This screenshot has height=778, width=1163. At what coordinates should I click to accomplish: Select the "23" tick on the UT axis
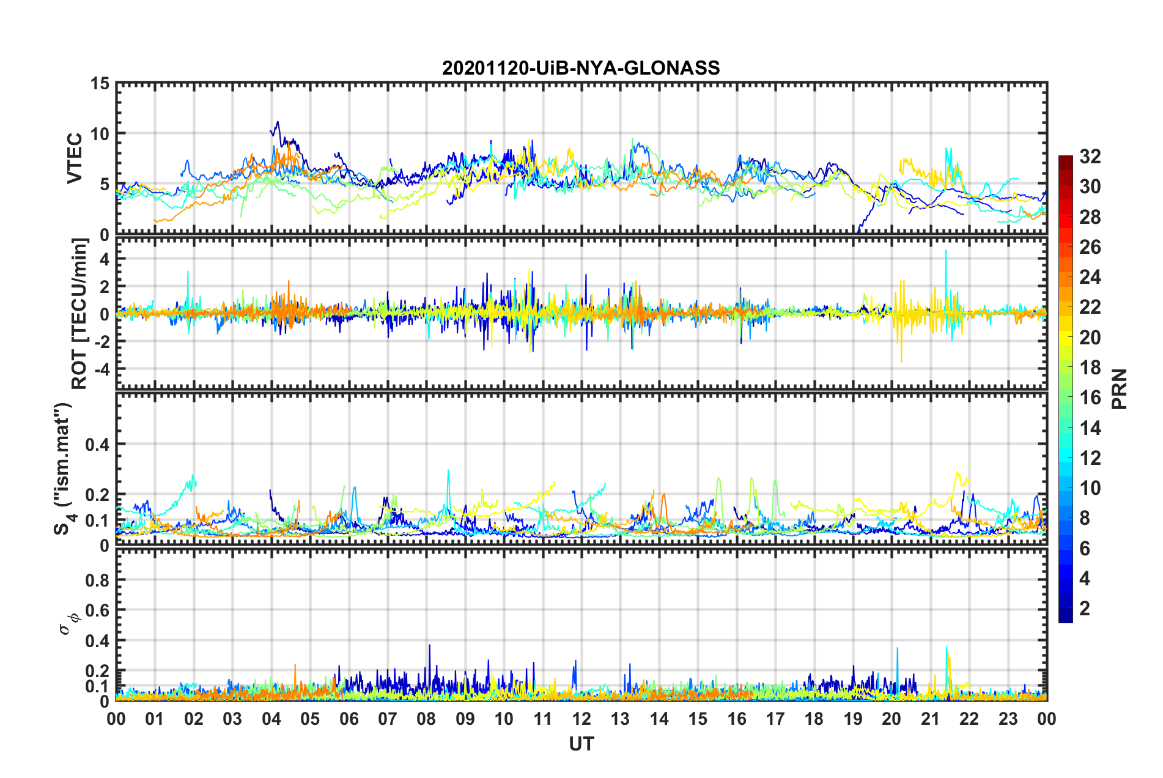click(1008, 719)
